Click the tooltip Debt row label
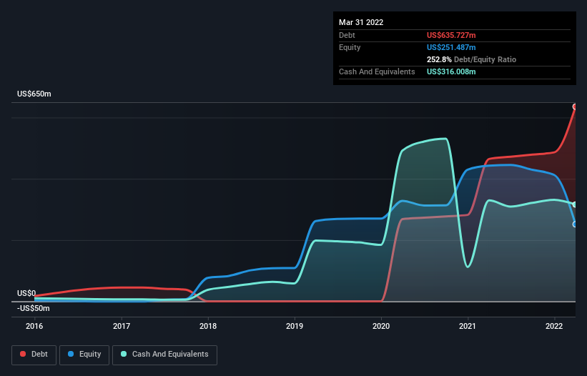Image resolution: width=587 pixels, height=376 pixels. [347, 35]
